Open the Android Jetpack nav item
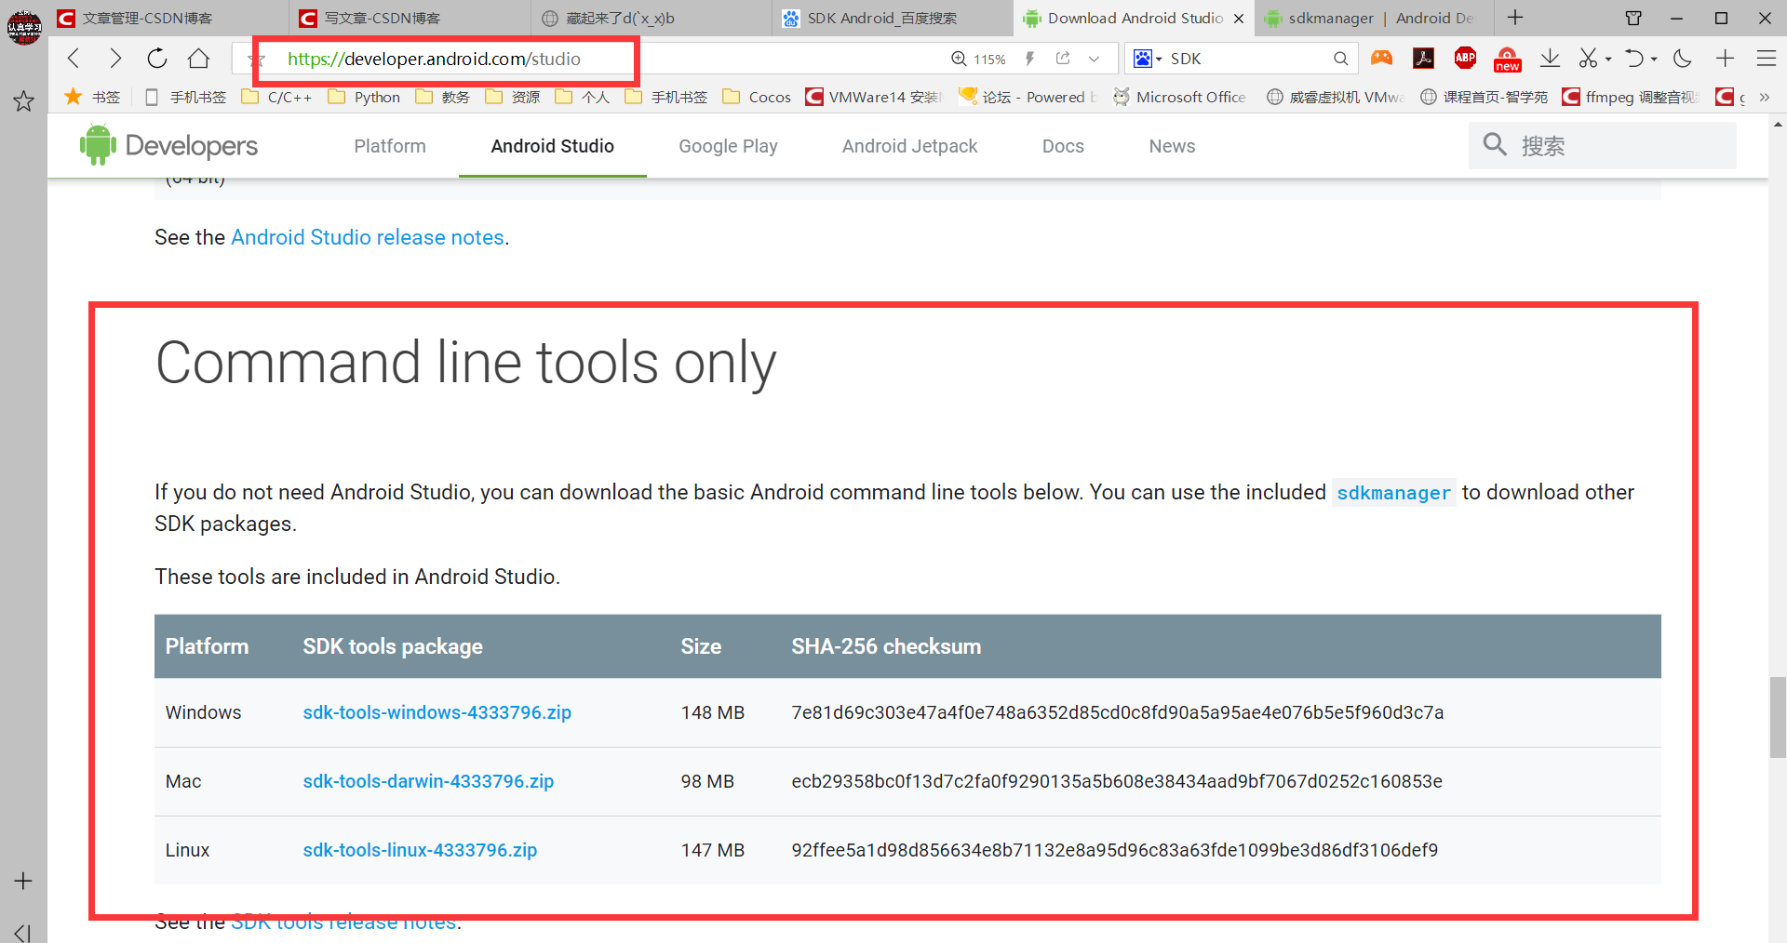This screenshot has height=943, width=1787. click(x=909, y=146)
